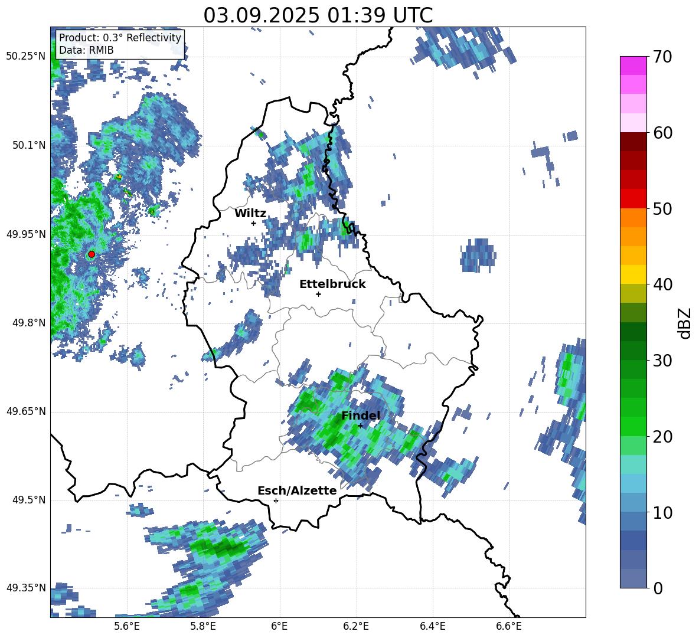Click the 5.6°E longitude tick label
This screenshot has width=699, height=638.
tap(127, 626)
